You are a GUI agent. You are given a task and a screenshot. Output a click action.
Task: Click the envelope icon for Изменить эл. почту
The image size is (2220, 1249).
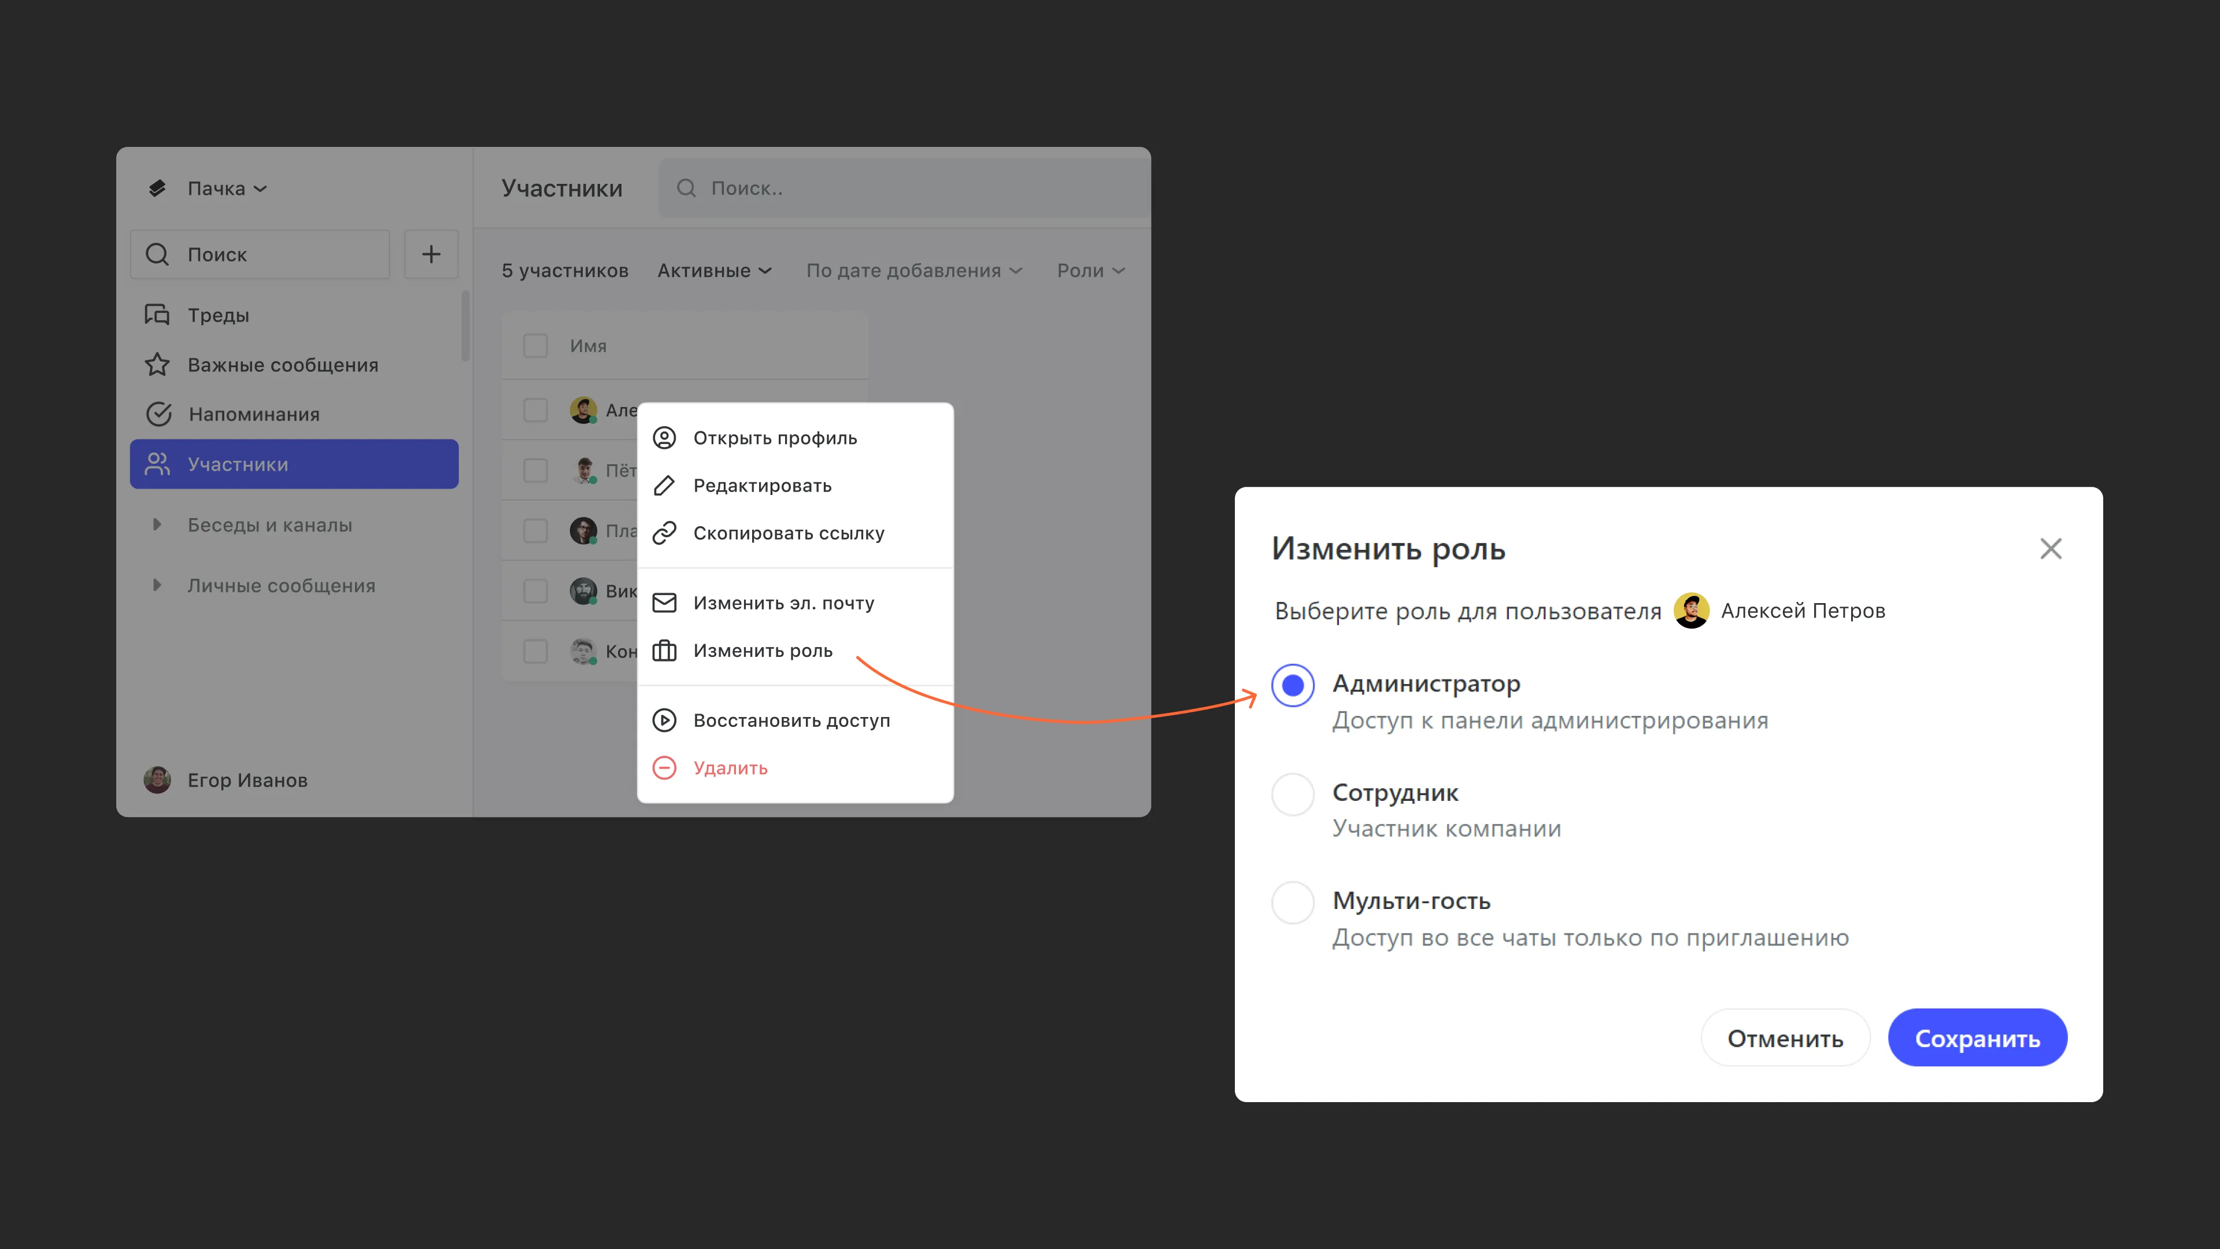[x=664, y=603]
